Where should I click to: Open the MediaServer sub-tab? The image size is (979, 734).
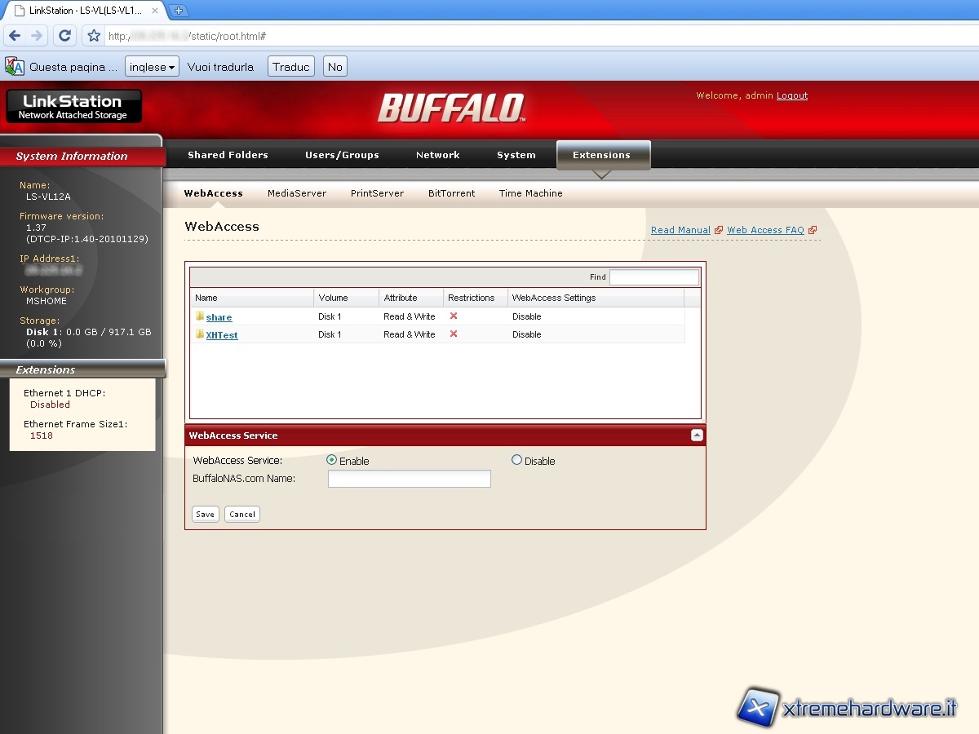click(297, 193)
